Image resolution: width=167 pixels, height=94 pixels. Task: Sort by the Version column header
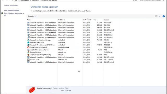pos(106,20)
